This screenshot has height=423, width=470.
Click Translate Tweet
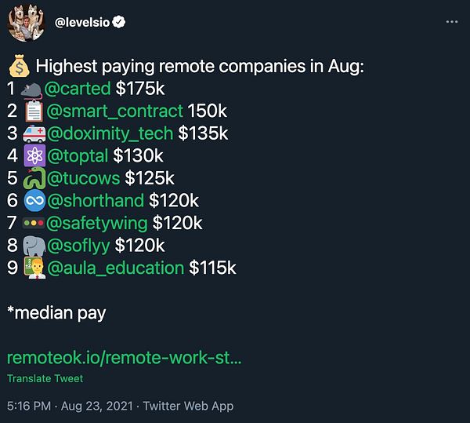pyautogui.click(x=45, y=378)
